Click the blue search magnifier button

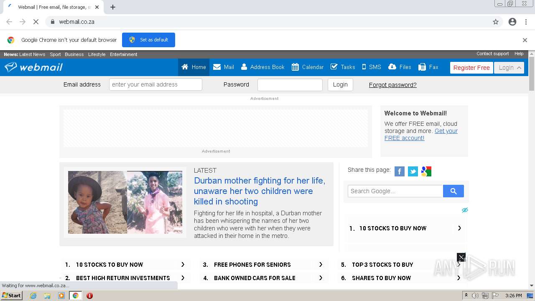point(453,191)
